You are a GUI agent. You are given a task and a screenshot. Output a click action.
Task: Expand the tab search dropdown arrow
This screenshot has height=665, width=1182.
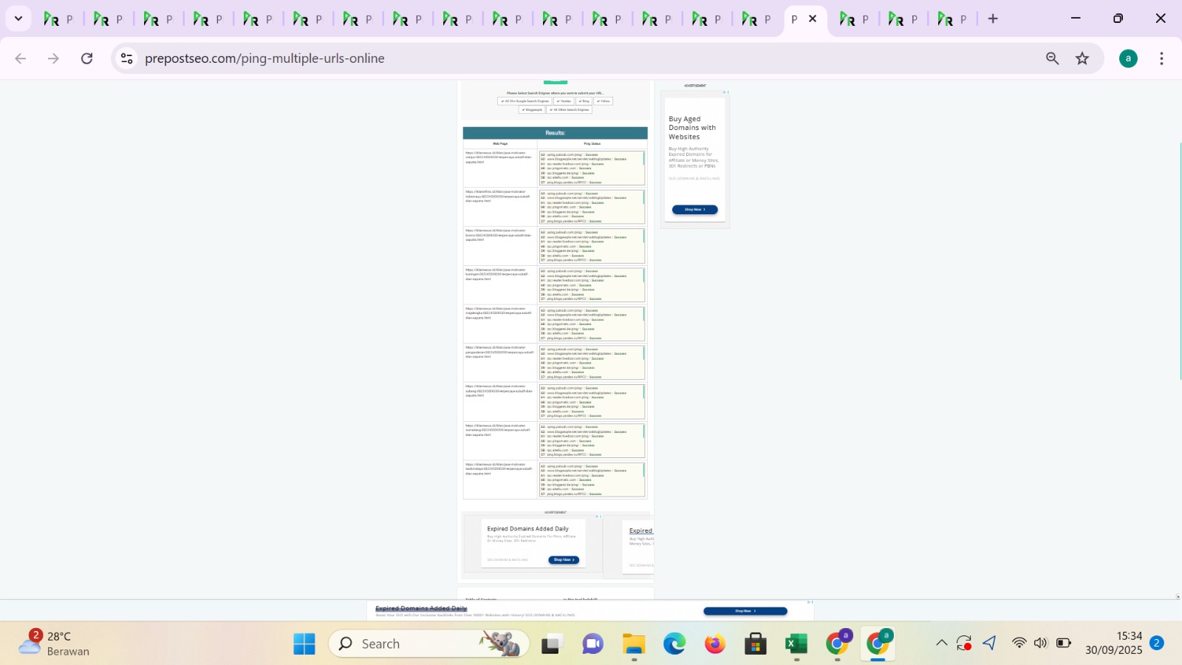click(18, 19)
